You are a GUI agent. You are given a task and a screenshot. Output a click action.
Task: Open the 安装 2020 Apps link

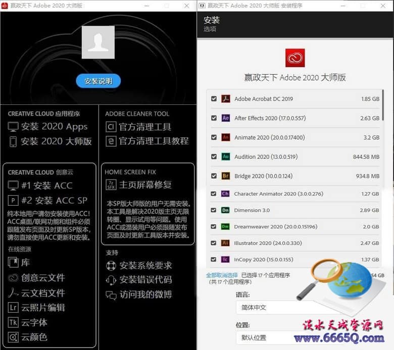click(54, 127)
